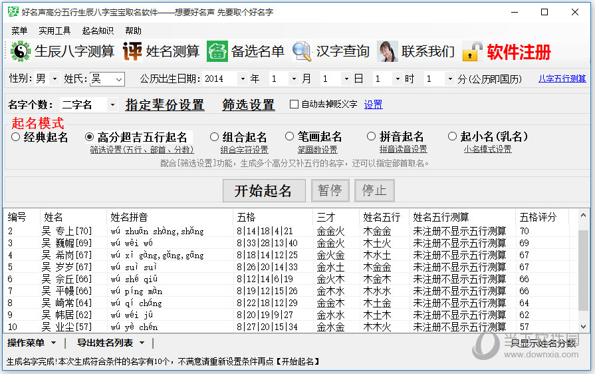595x374 pixels.
Task: Open the 名字个数 dropdown
Action: pyautogui.click(x=112, y=104)
